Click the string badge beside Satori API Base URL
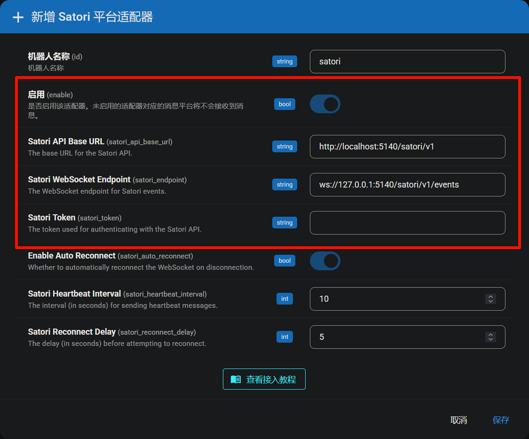This screenshot has height=439, width=529. (285, 147)
